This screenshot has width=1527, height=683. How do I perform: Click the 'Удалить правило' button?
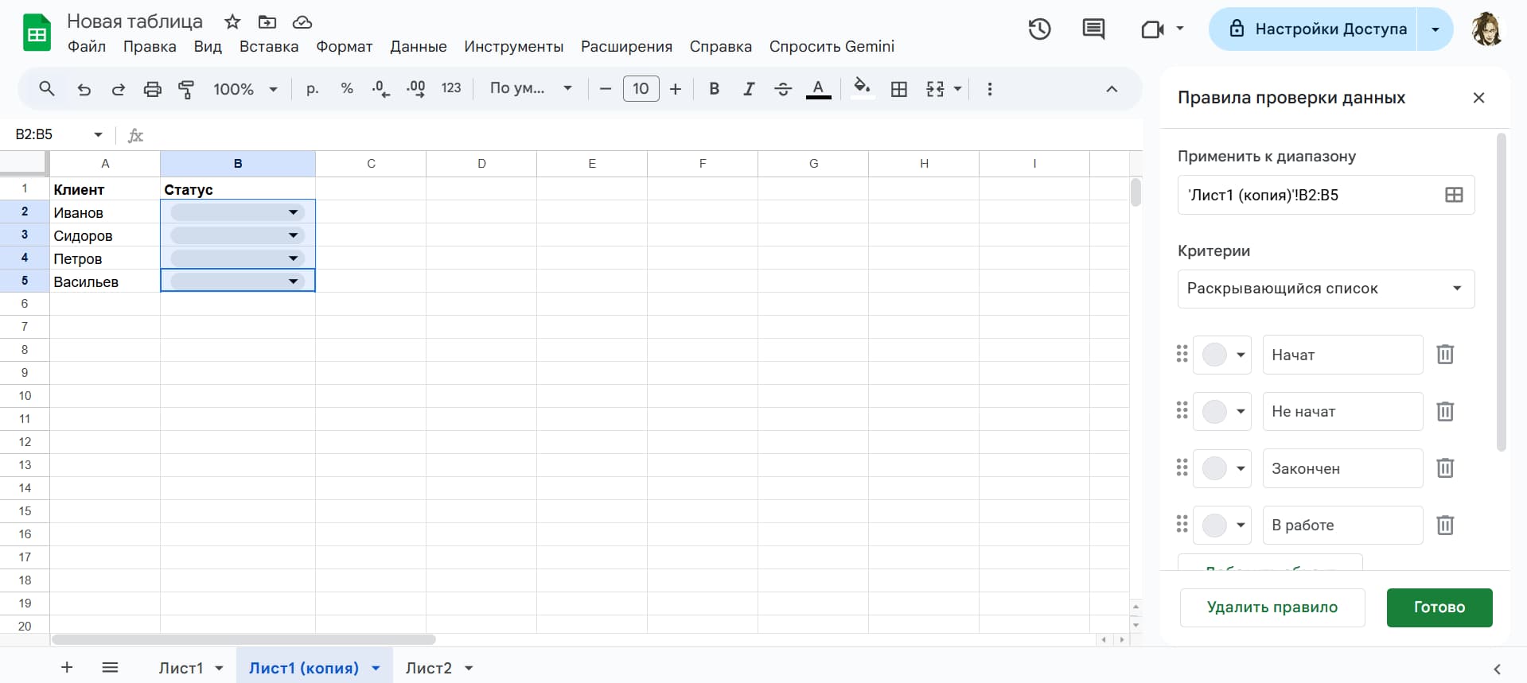click(x=1272, y=607)
